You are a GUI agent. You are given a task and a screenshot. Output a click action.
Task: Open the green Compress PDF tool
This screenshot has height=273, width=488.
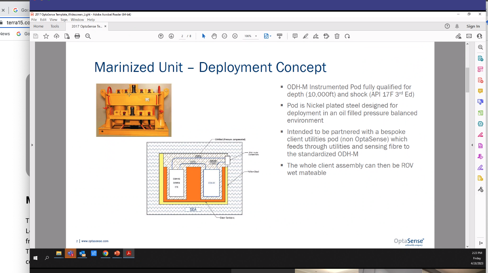tap(480, 113)
